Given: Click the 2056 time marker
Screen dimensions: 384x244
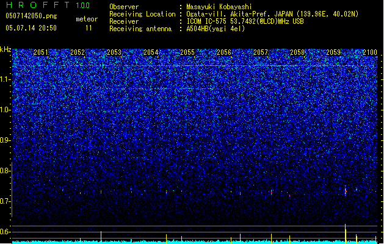Looking at the screenshot, I should [224, 52].
